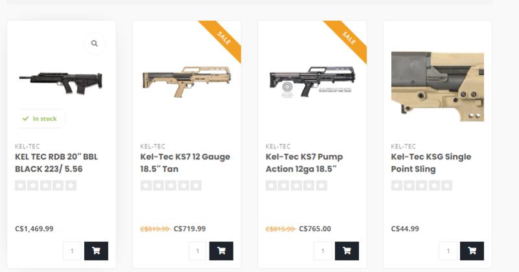Click the tan KS7 shotgun image
Image resolution: width=519 pixels, height=272 pixels.
[x=187, y=81]
